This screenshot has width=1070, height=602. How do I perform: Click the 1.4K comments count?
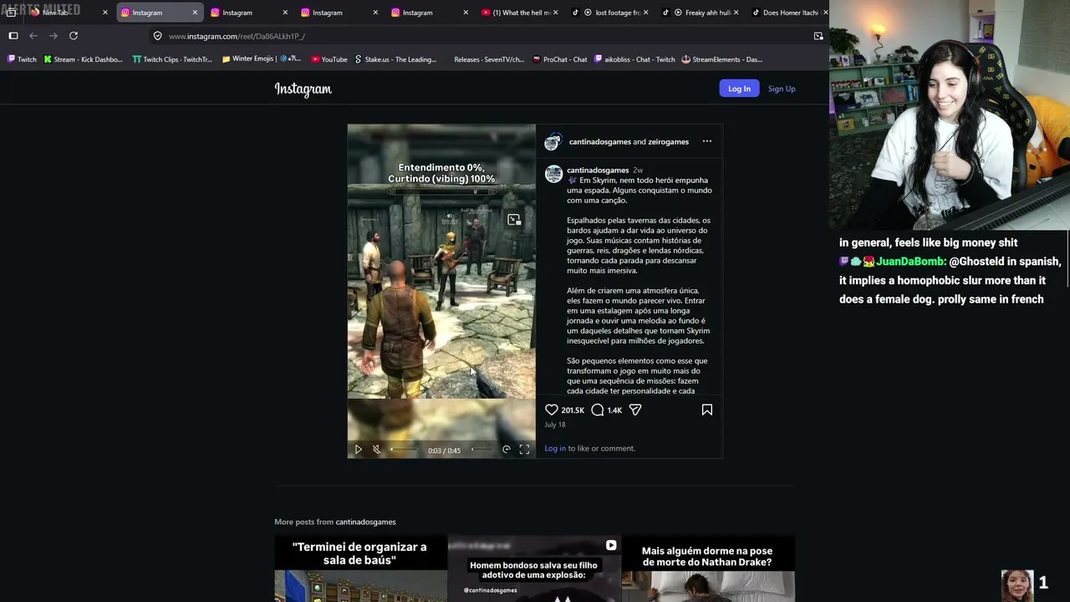click(x=614, y=411)
